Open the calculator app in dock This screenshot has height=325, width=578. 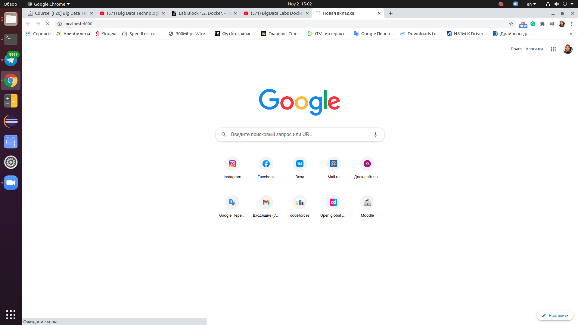[11, 101]
